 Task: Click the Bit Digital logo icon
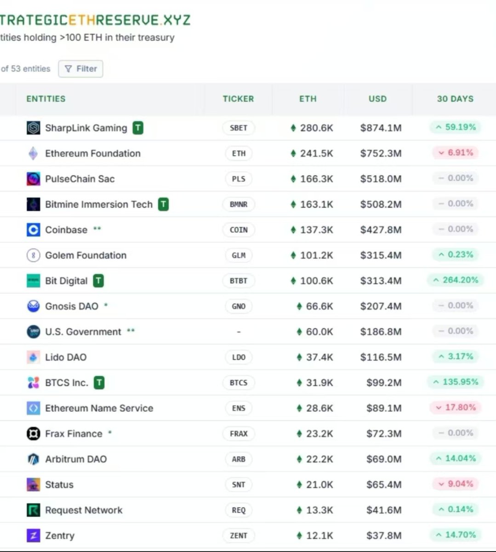point(33,281)
